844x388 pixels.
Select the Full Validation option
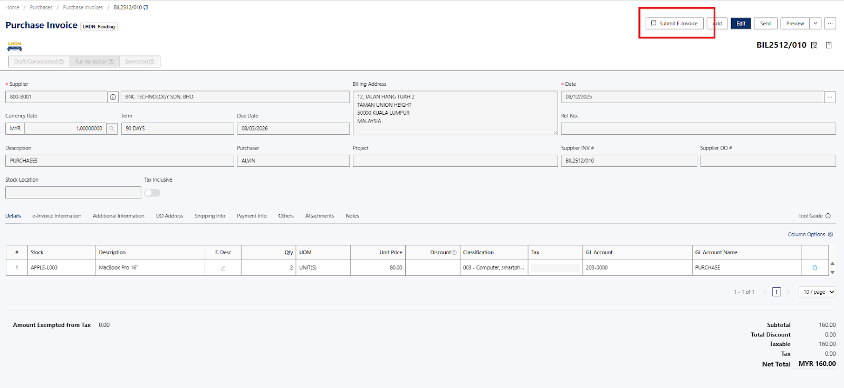tap(94, 62)
